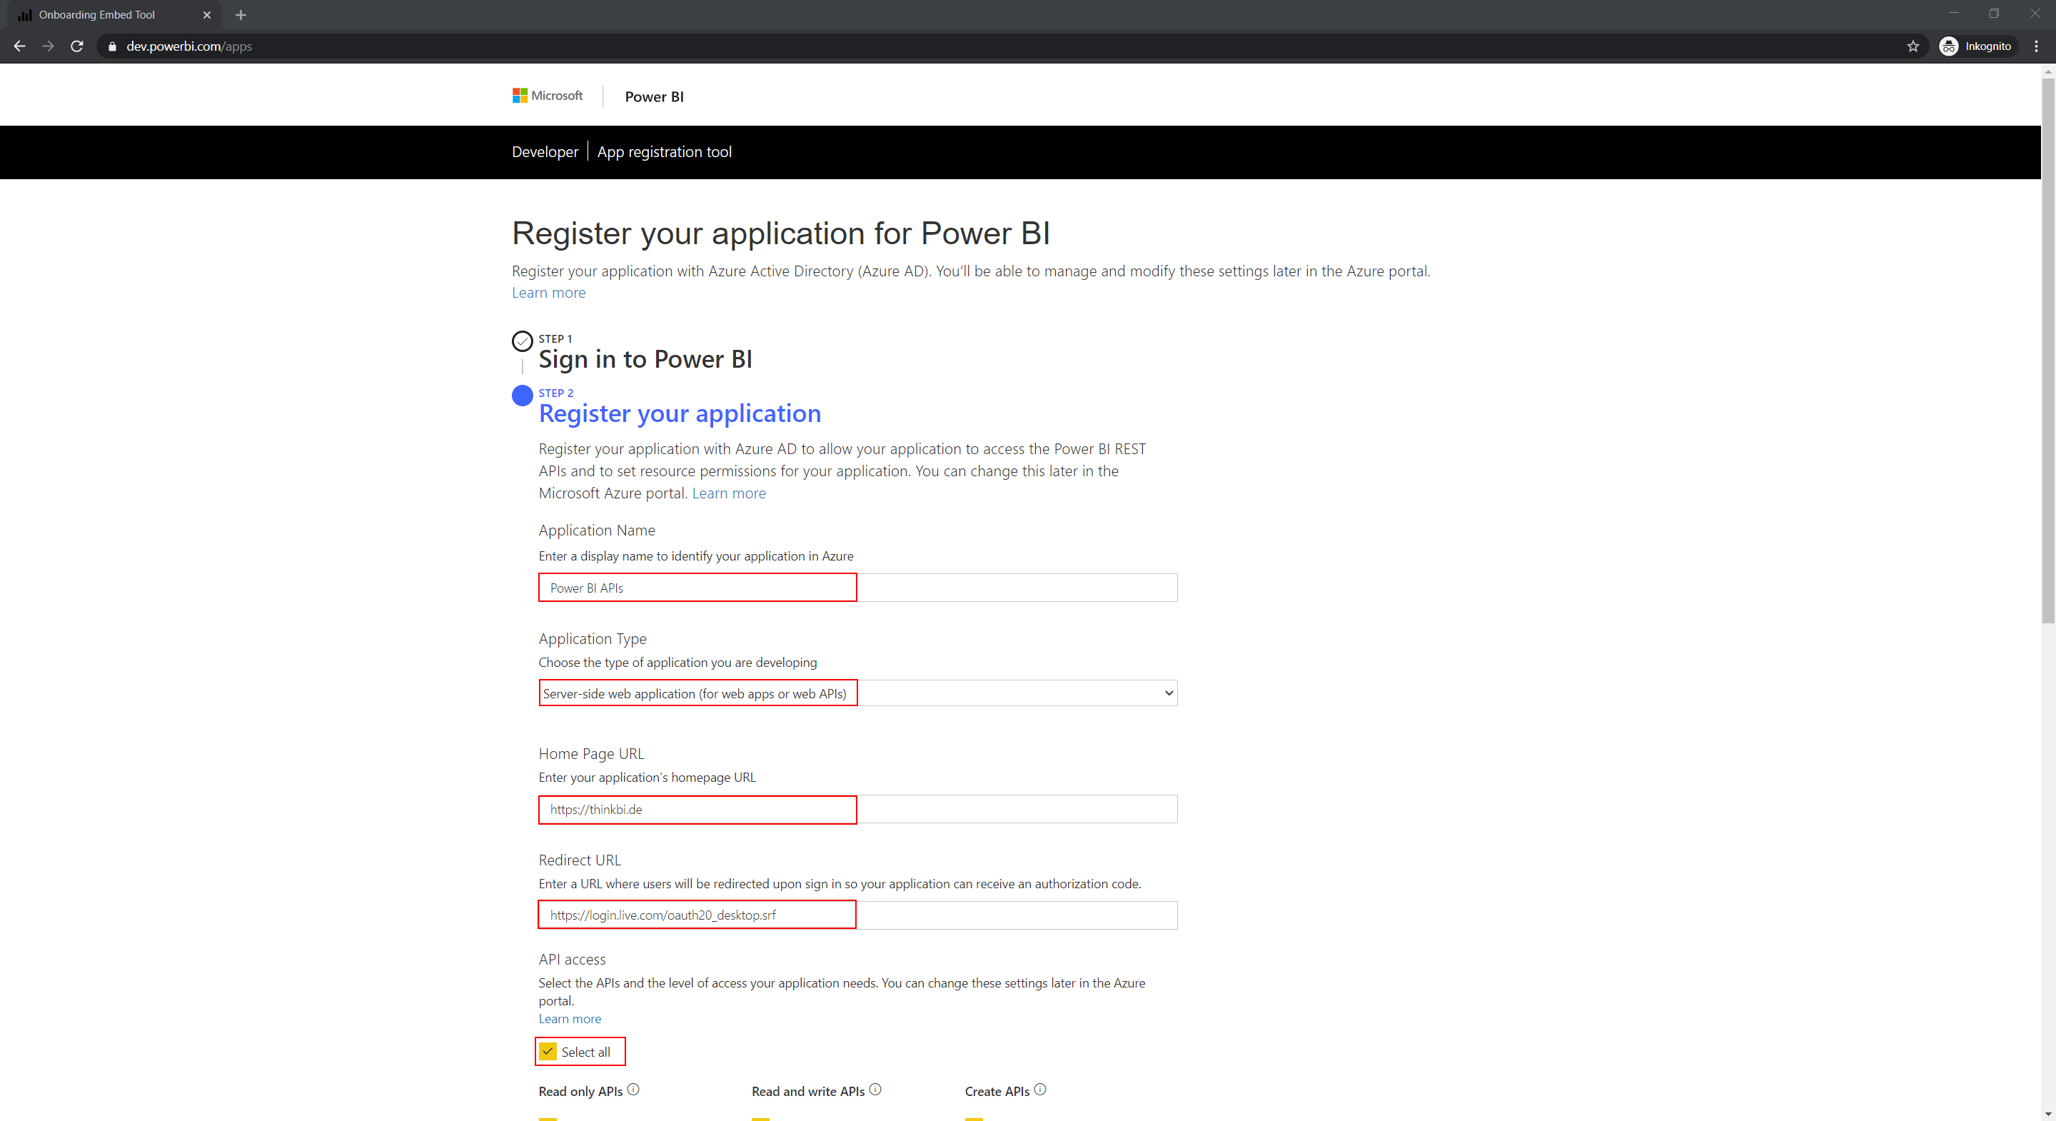Click the 'API access' section label
The image size is (2056, 1121).
pos(573,959)
